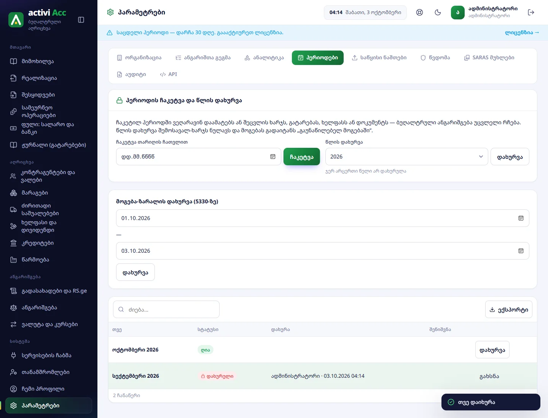This screenshot has width=548, height=418.
Task: Open ანგარიშგება in the sidebar
Action: tap(49, 307)
